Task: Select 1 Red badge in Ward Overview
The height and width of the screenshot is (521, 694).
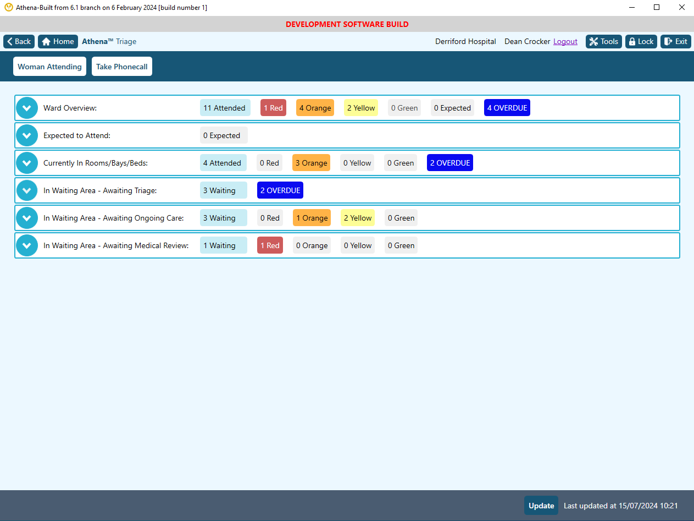Action: point(273,108)
